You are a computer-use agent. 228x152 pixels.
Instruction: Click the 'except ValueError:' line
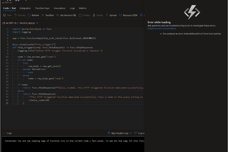click(35, 69)
